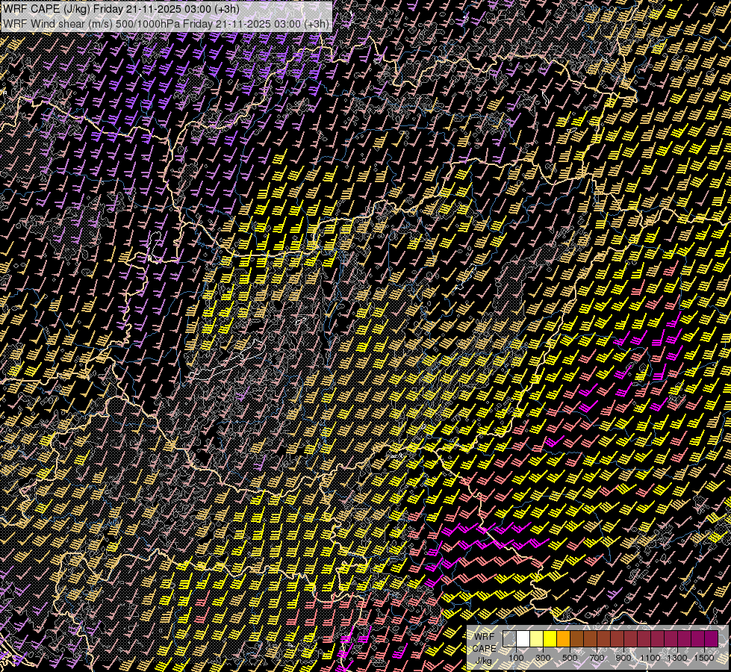Click the last purple legend swatch above 1500
Image resolution: width=731 pixels, height=672 pixels.
pyautogui.click(x=711, y=638)
